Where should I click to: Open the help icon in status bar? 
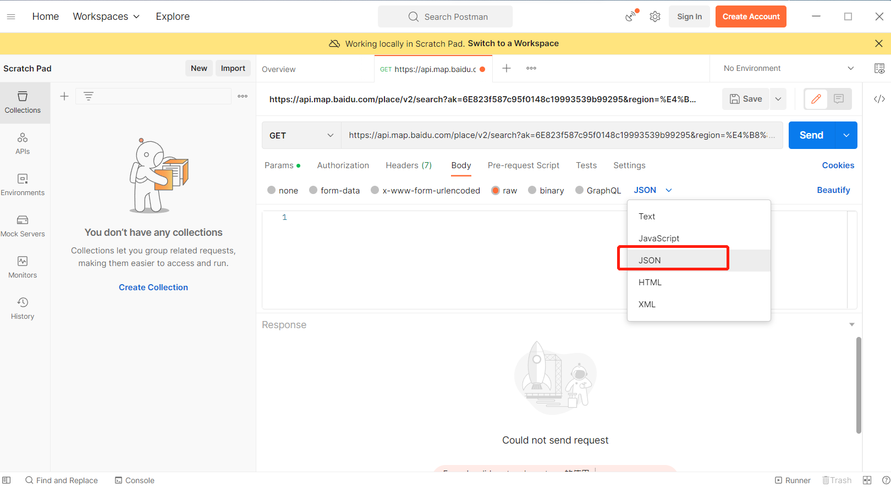point(886,480)
